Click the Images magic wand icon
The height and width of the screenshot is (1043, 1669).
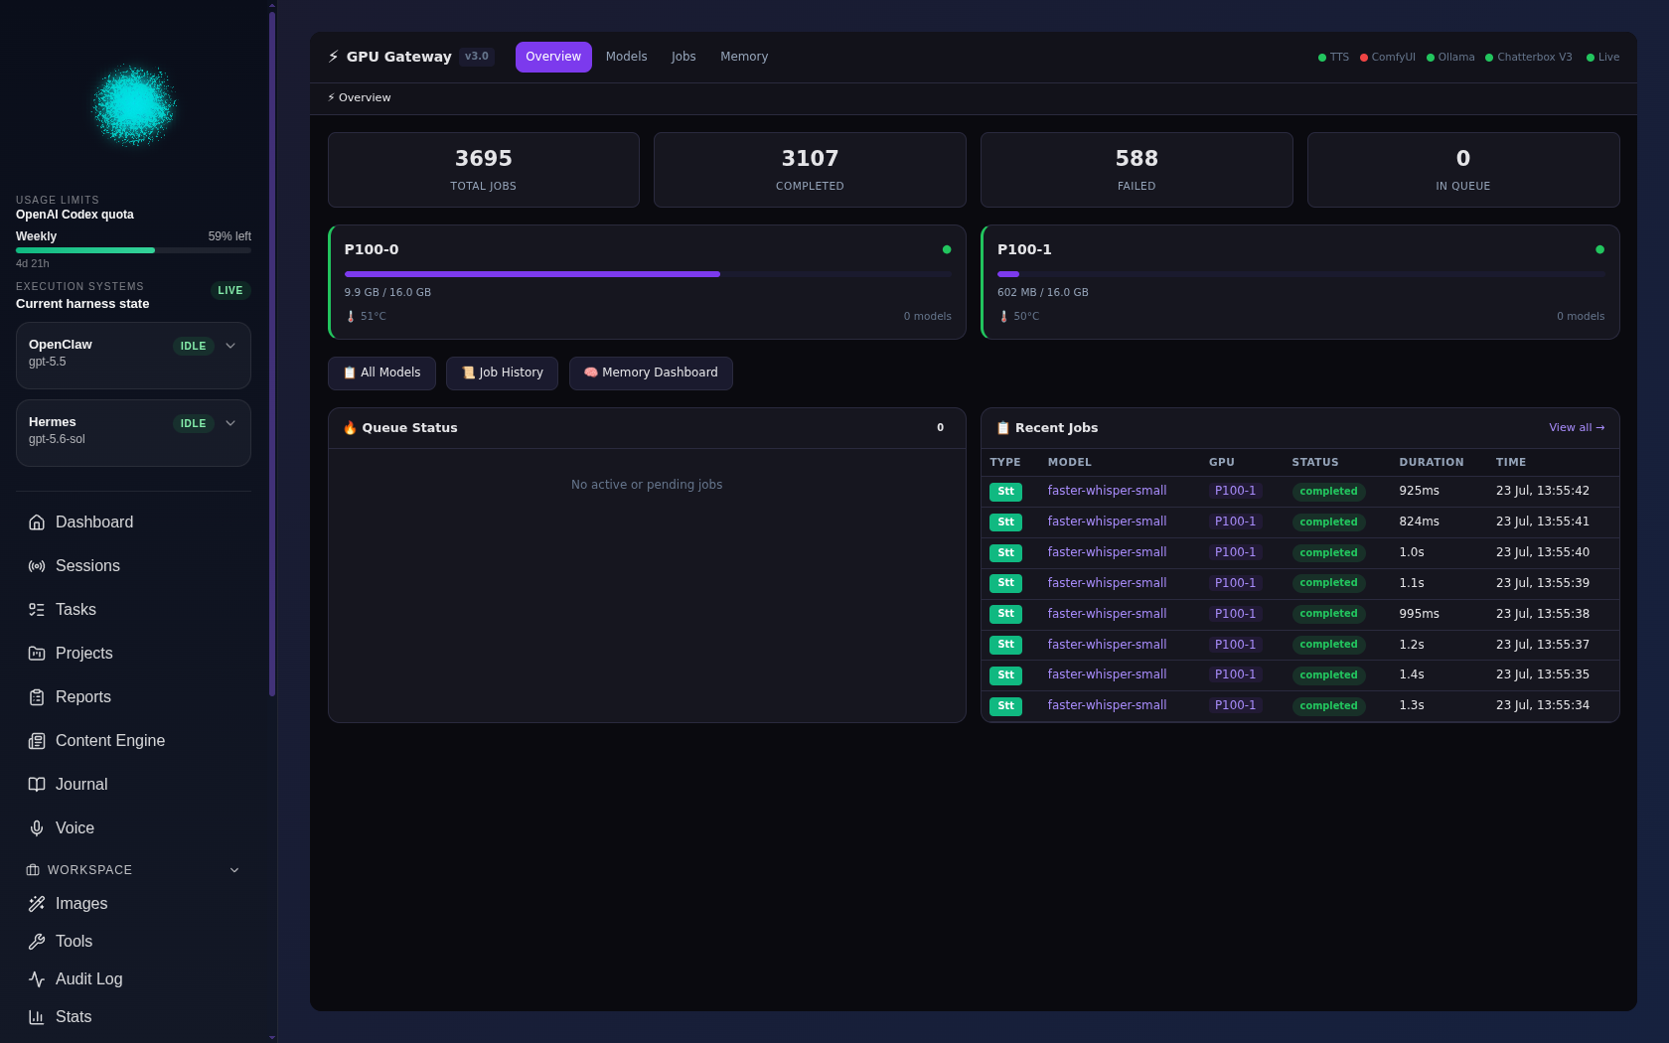[37, 904]
